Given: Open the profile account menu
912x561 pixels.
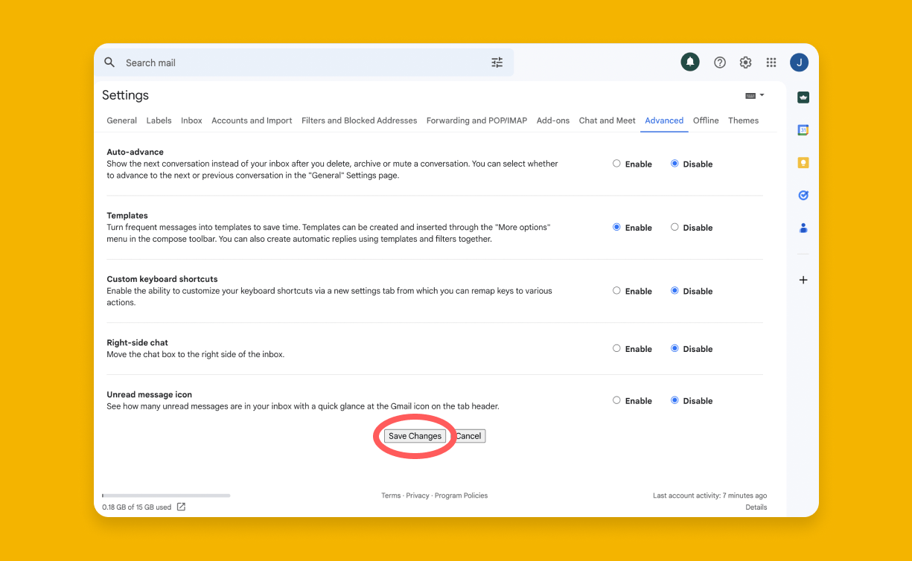Looking at the screenshot, I should click(799, 62).
